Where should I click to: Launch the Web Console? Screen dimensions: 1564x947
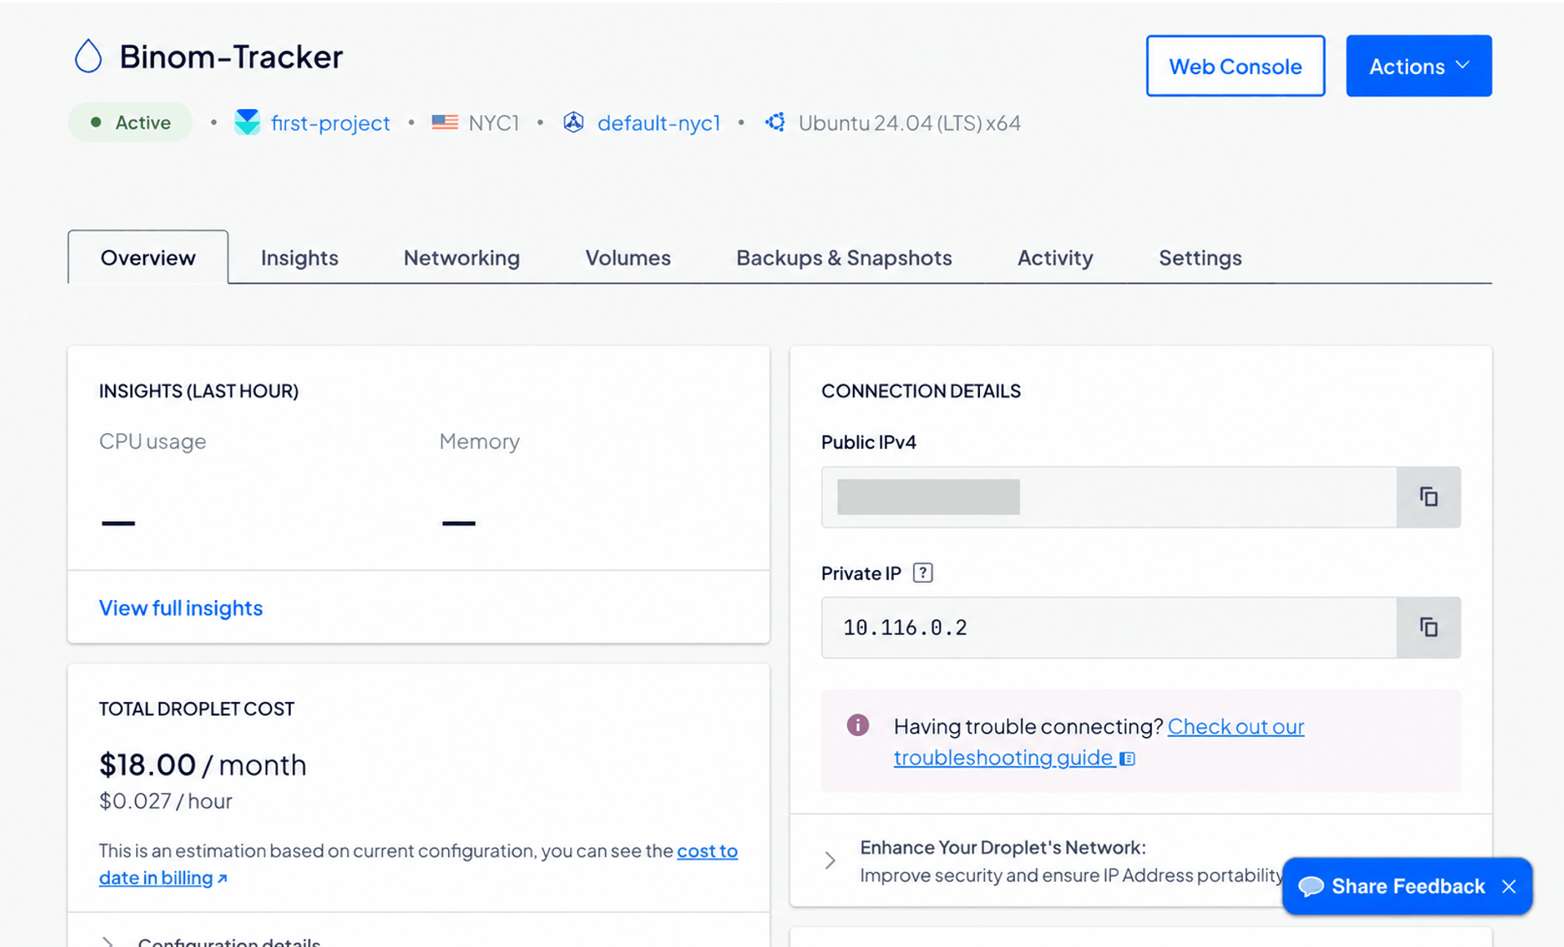pyautogui.click(x=1235, y=66)
